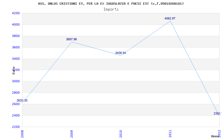The image size is (222, 139).
Task: Click the 2392 data label for 2012
Action: [218, 114]
